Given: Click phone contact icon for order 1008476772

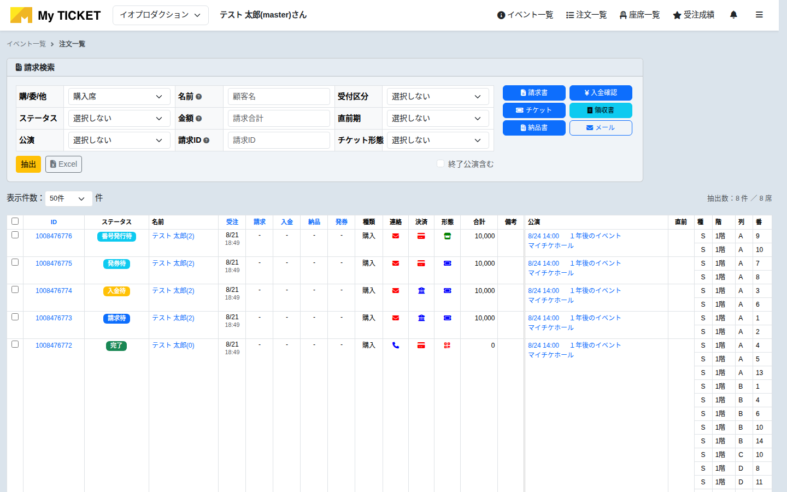Looking at the screenshot, I should pos(396,345).
